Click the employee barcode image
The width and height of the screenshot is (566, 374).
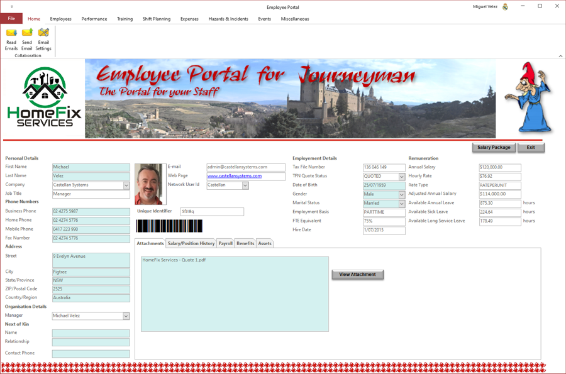point(169,226)
